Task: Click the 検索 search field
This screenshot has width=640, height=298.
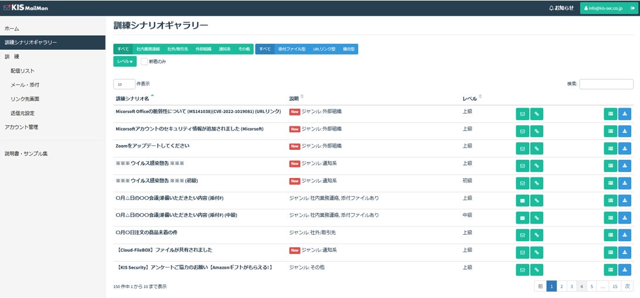Action: [606, 84]
